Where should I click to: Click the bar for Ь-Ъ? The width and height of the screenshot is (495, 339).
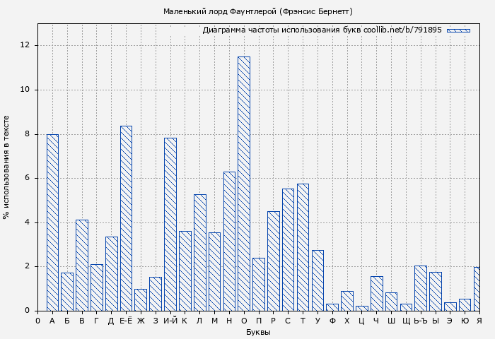click(421, 288)
